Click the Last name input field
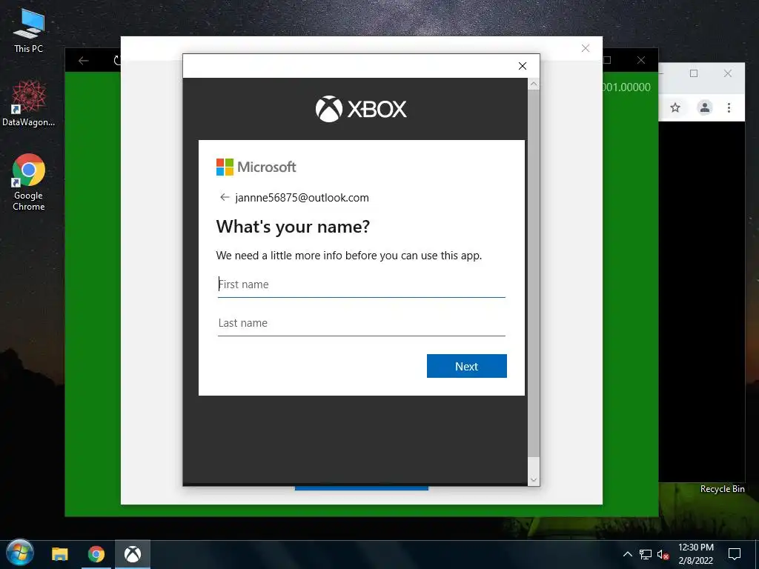 pyautogui.click(x=361, y=323)
